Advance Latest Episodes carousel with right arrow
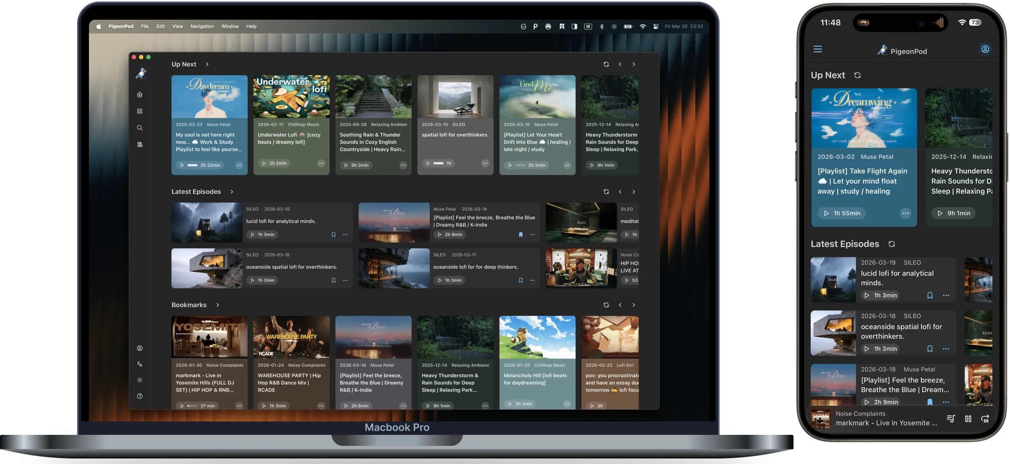Image resolution: width=1010 pixels, height=464 pixels. [x=633, y=192]
